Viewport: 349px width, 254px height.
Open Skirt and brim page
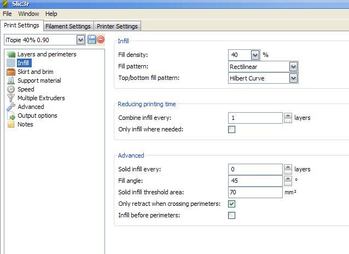coord(36,72)
